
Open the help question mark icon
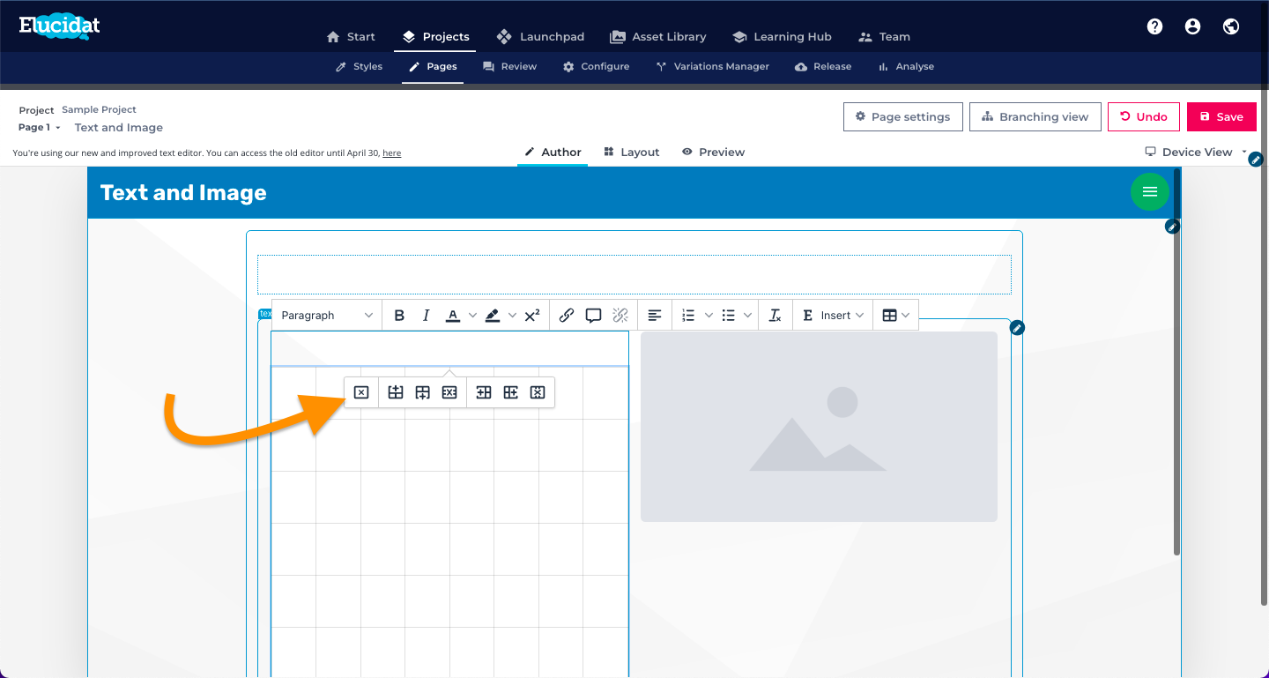pyautogui.click(x=1154, y=26)
